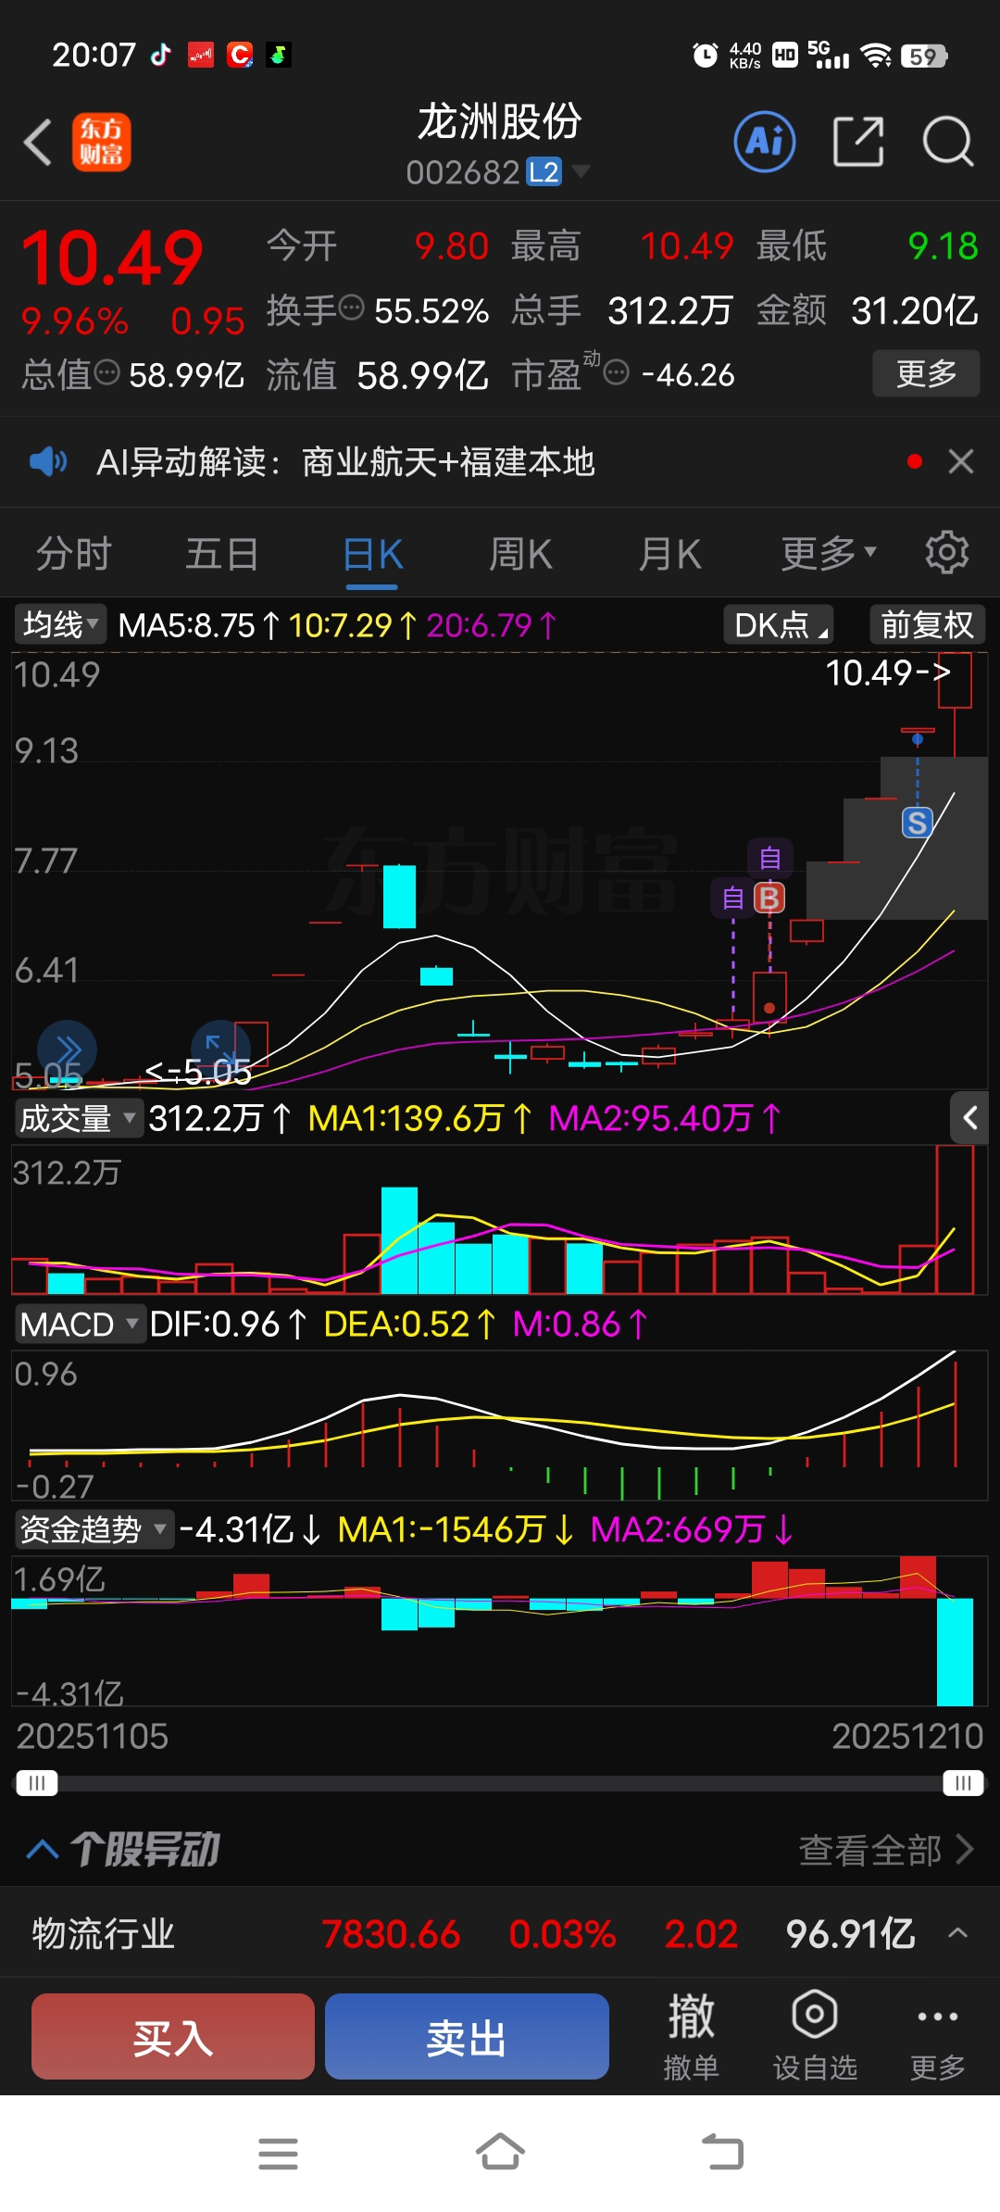Switch to 周K tab
1000x2212 pixels.
(520, 554)
